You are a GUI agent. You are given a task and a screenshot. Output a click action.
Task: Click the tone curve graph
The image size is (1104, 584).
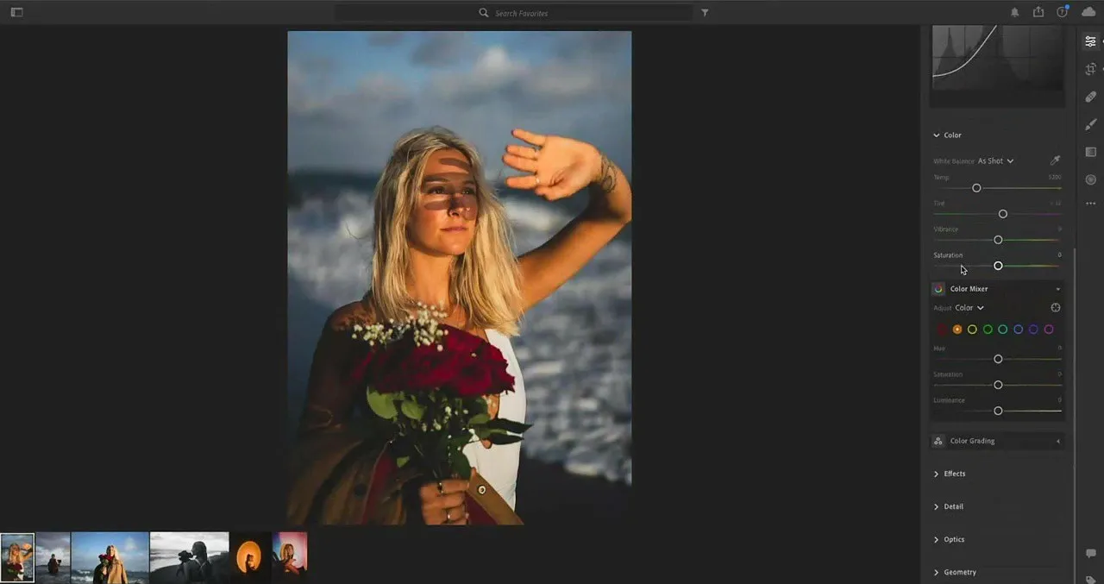997,57
